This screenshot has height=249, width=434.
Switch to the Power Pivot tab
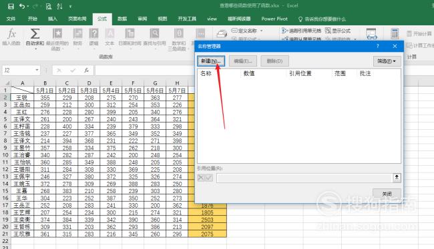274,19
